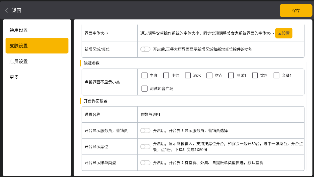The image size is (314, 177).
Task: Turn on the 开台显示席位 switch
Action: 145,147
